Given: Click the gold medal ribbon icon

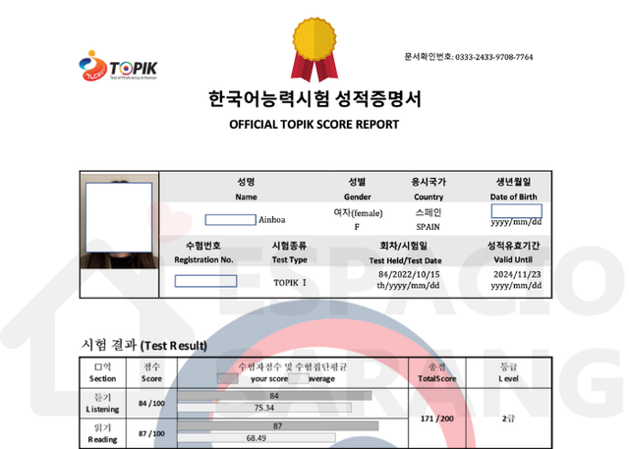Looking at the screenshot, I should pyautogui.click(x=314, y=49).
